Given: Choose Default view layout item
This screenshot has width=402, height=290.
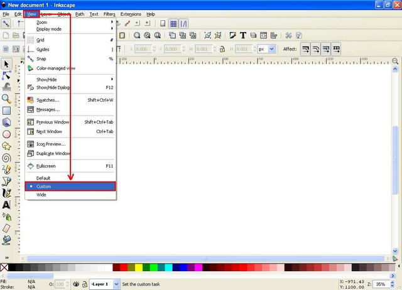Looking at the screenshot, I should [x=70, y=178].
